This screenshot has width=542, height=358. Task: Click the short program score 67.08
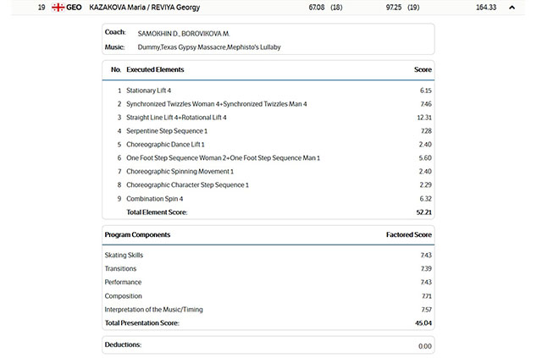[316, 8]
